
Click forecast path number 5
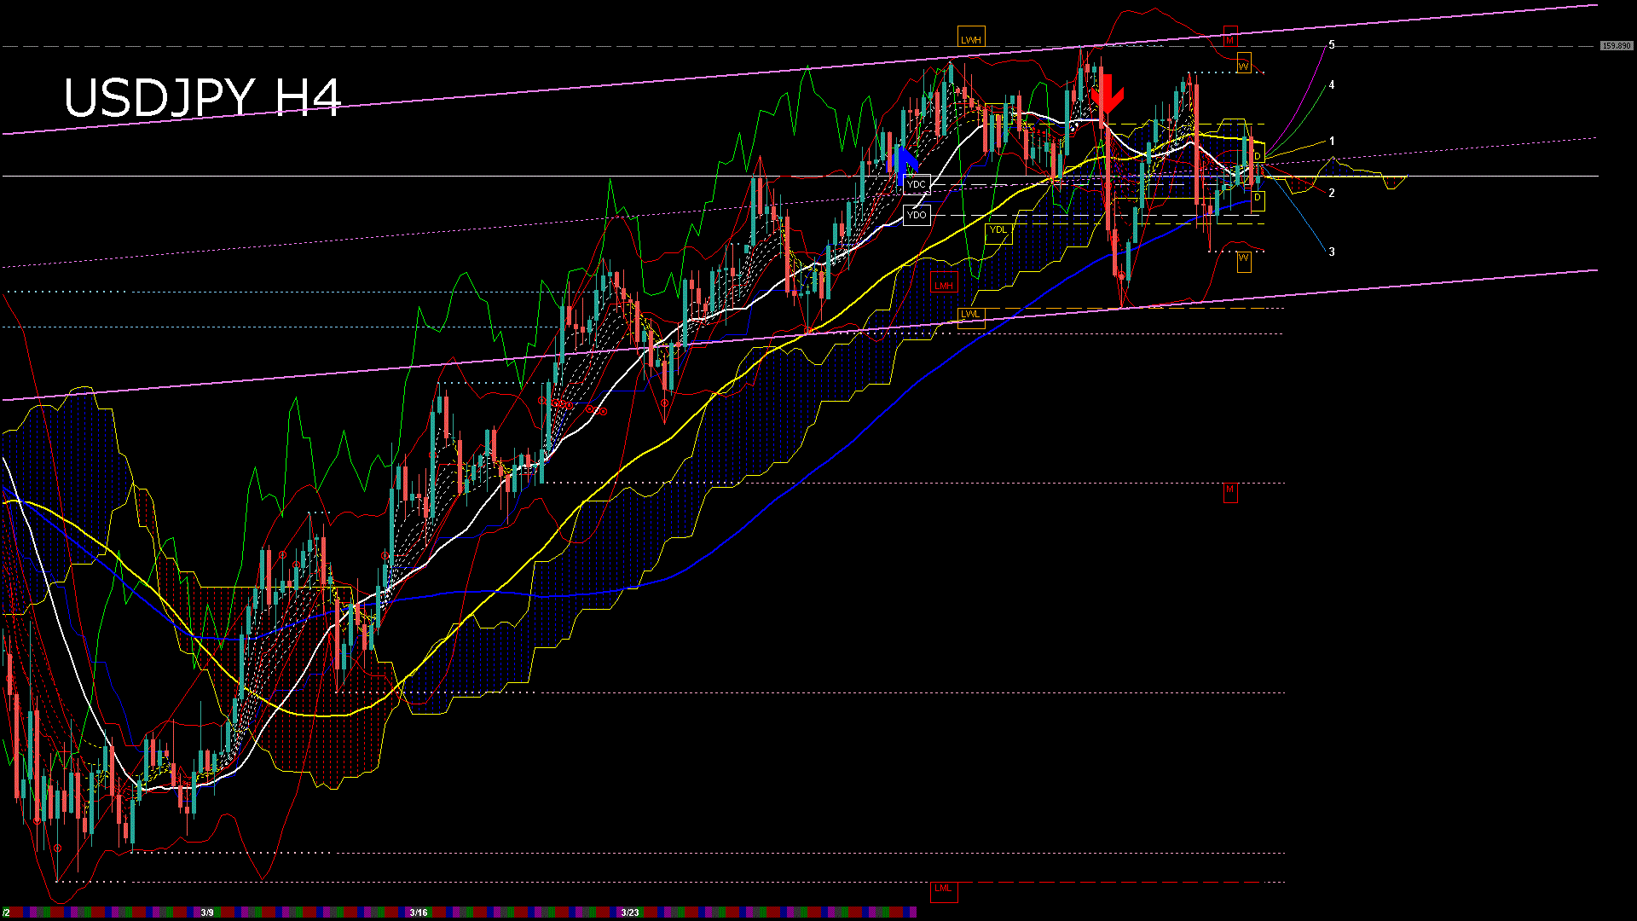[x=1332, y=45]
